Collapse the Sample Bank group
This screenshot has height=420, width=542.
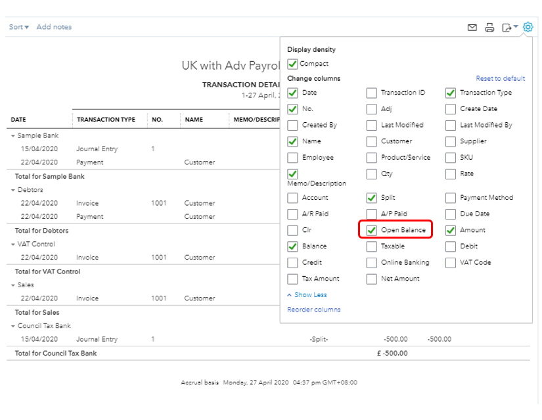tap(12, 136)
